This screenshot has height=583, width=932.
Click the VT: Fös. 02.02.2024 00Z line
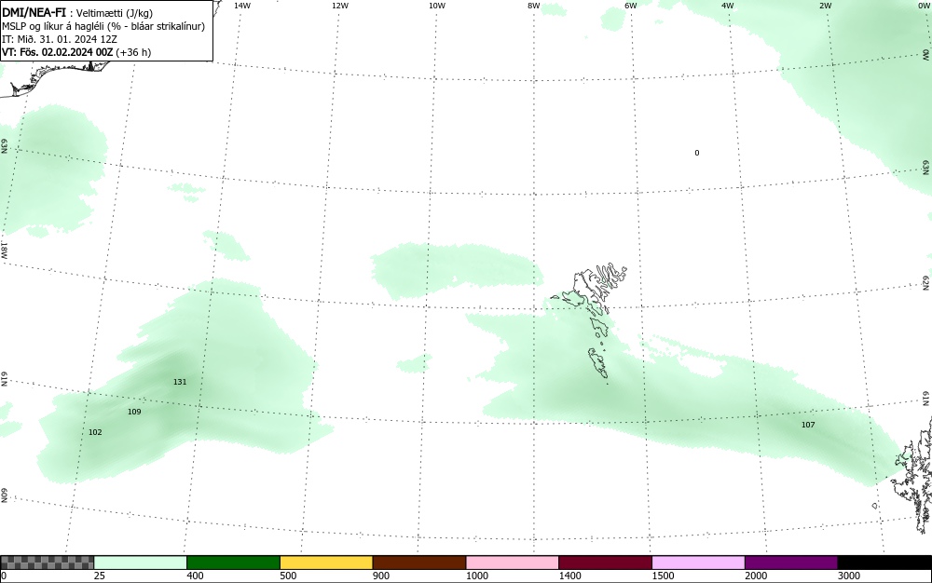(76, 52)
